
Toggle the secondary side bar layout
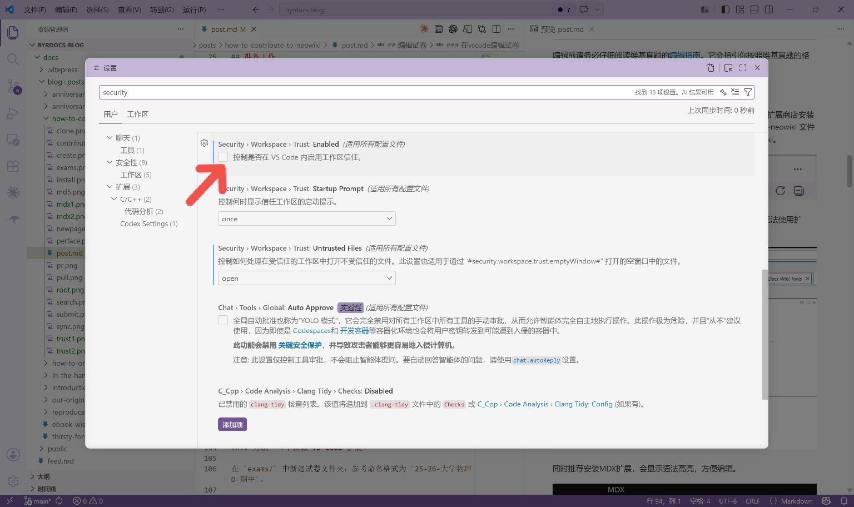point(769,9)
